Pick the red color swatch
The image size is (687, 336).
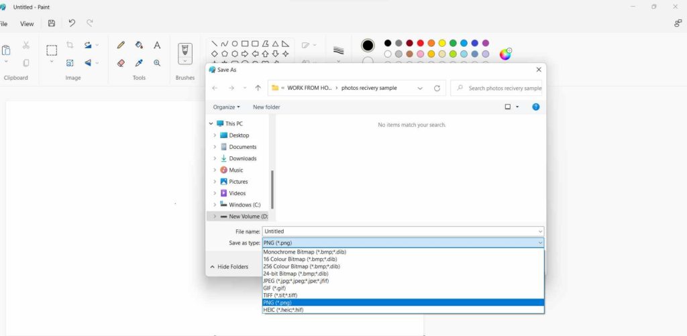click(x=420, y=43)
